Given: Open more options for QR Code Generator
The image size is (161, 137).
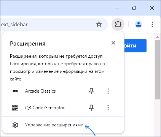Looking at the screenshot, I should (108, 108).
